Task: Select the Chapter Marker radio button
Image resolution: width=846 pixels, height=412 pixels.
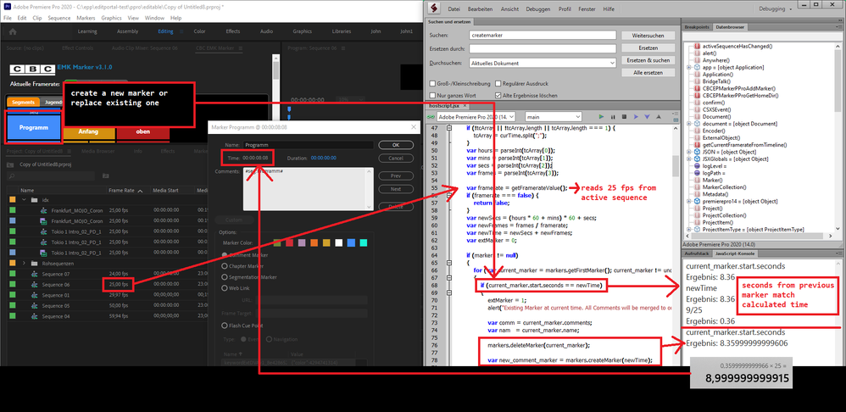Action: tap(225, 266)
